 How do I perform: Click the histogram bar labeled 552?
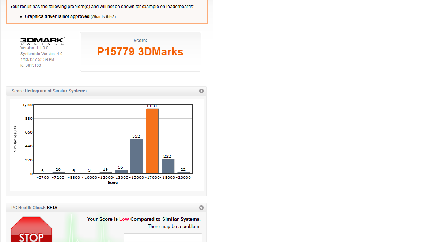(137, 156)
